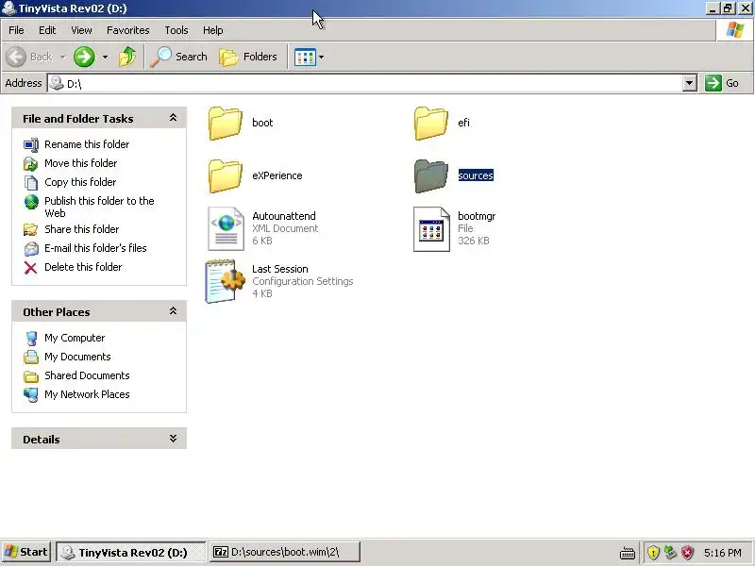Open the boot folder icon
The height and width of the screenshot is (566, 755).
point(225,124)
